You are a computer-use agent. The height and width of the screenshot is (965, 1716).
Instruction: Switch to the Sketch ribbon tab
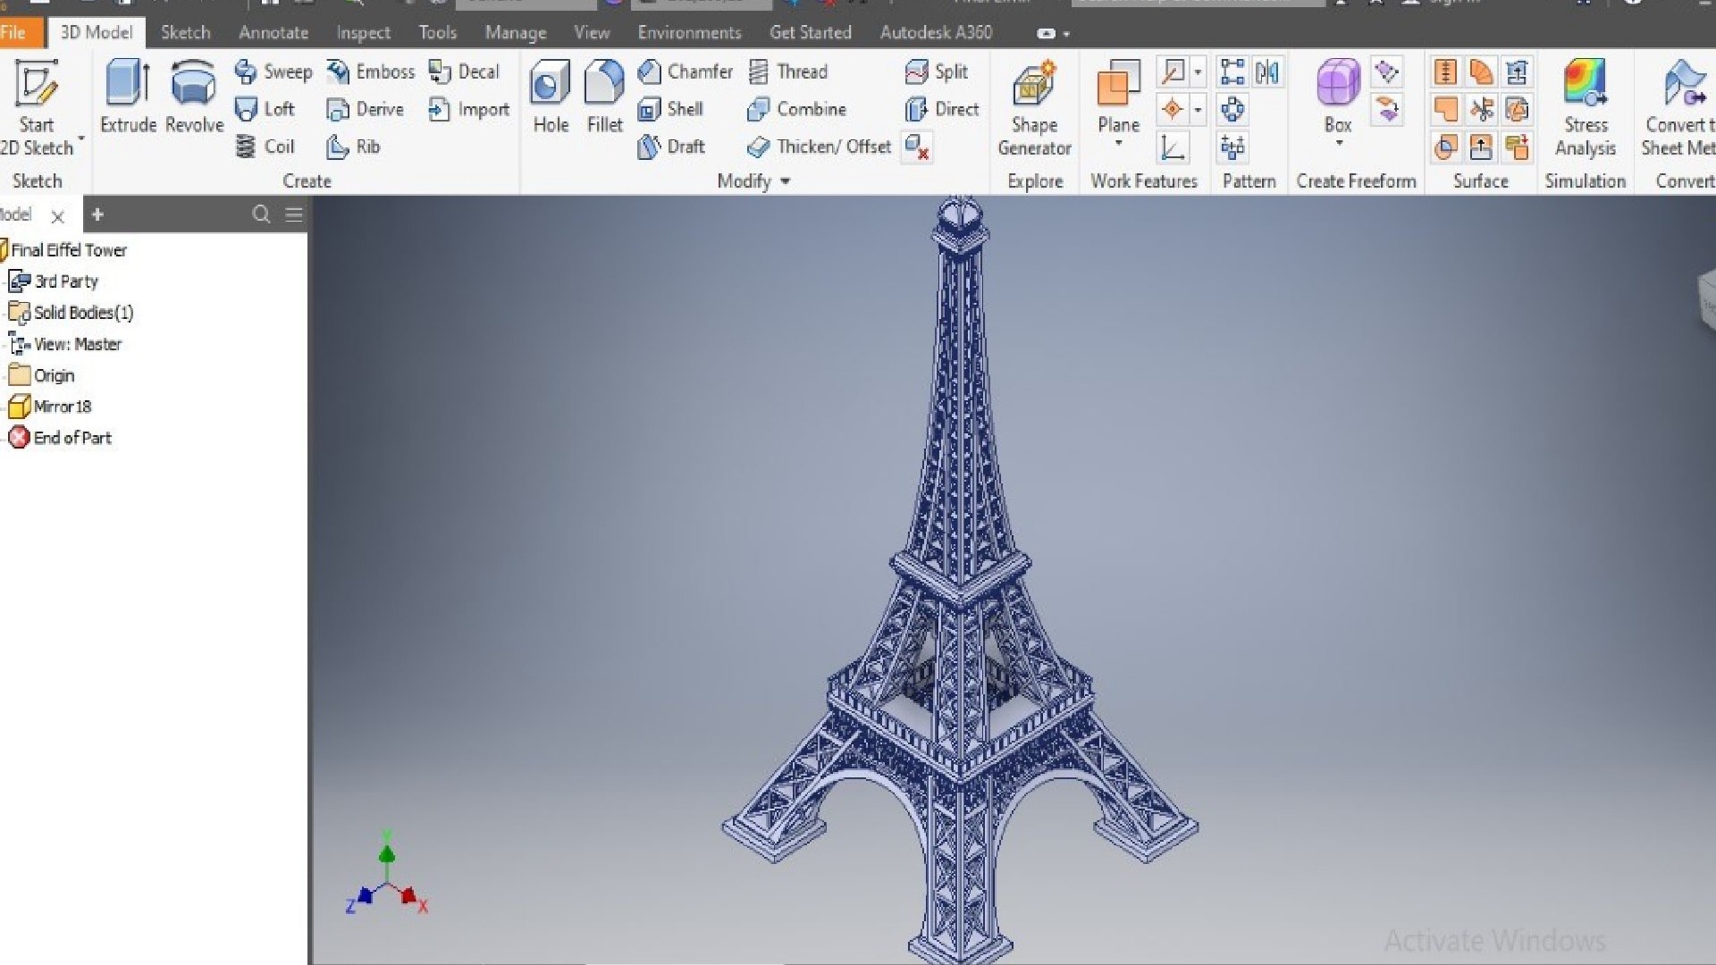[185, 33]
